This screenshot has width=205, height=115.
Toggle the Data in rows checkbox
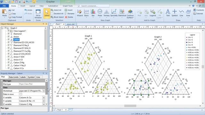coord(21,94)
